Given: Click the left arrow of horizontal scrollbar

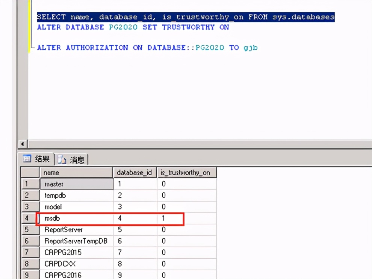Looking at the screenshot, I should 23,144.
